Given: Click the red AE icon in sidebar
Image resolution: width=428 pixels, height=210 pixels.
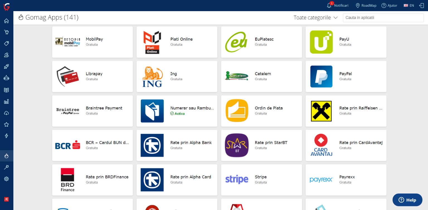Looking at the screenshot, I should tap(6, 199).
